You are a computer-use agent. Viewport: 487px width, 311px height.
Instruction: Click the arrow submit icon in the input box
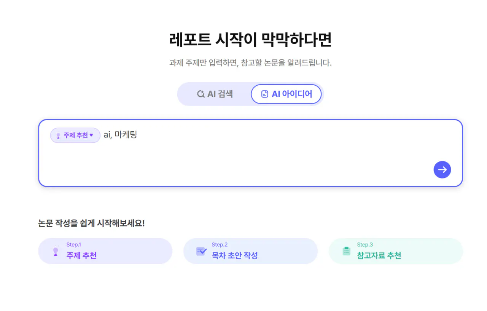pyautogui.click(x=442, y=170)
